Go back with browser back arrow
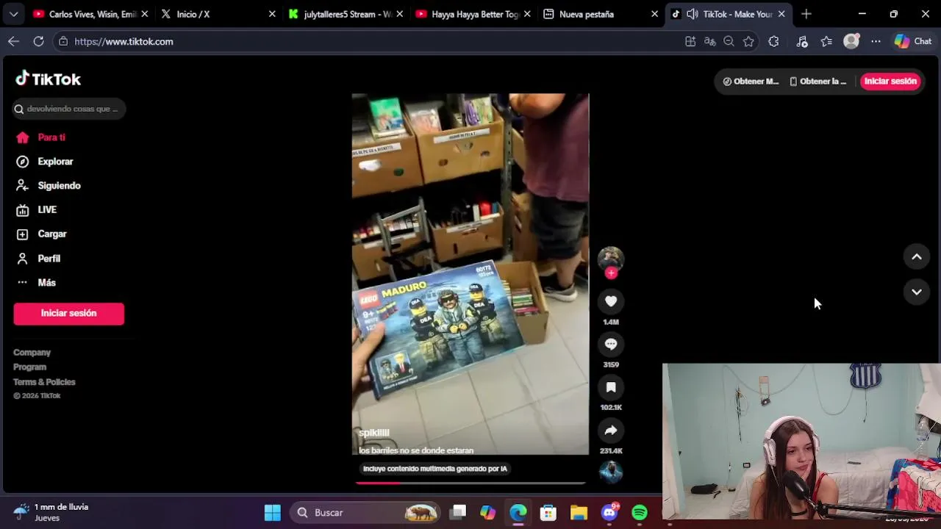The image size is (941, 529). coord(13,41)
